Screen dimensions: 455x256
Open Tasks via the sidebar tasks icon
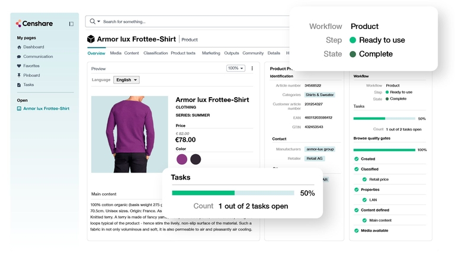pos(19,85)
